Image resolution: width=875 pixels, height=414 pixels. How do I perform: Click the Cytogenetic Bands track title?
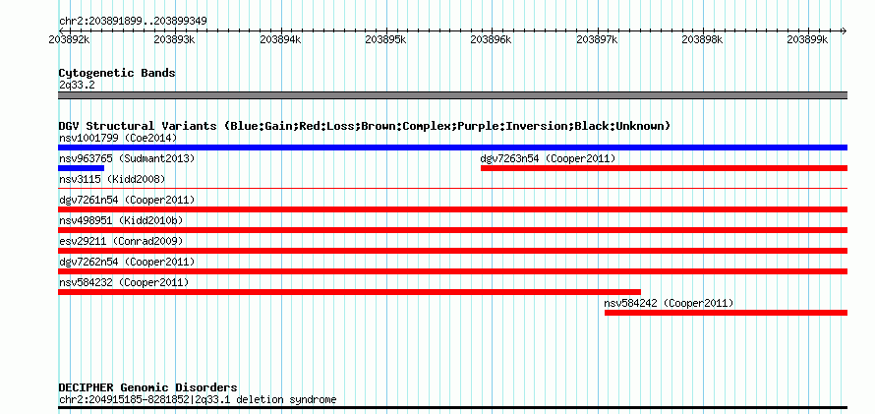[117, 73]
